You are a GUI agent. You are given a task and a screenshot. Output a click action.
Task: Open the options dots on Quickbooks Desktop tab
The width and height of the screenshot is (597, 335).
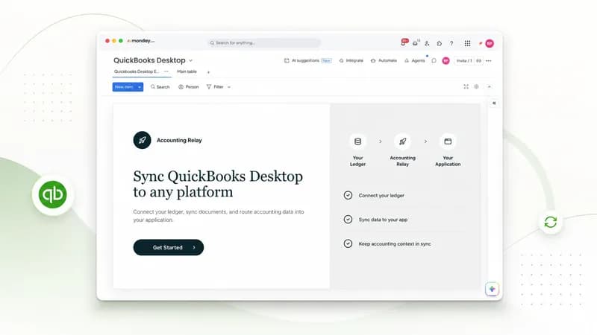166,71
